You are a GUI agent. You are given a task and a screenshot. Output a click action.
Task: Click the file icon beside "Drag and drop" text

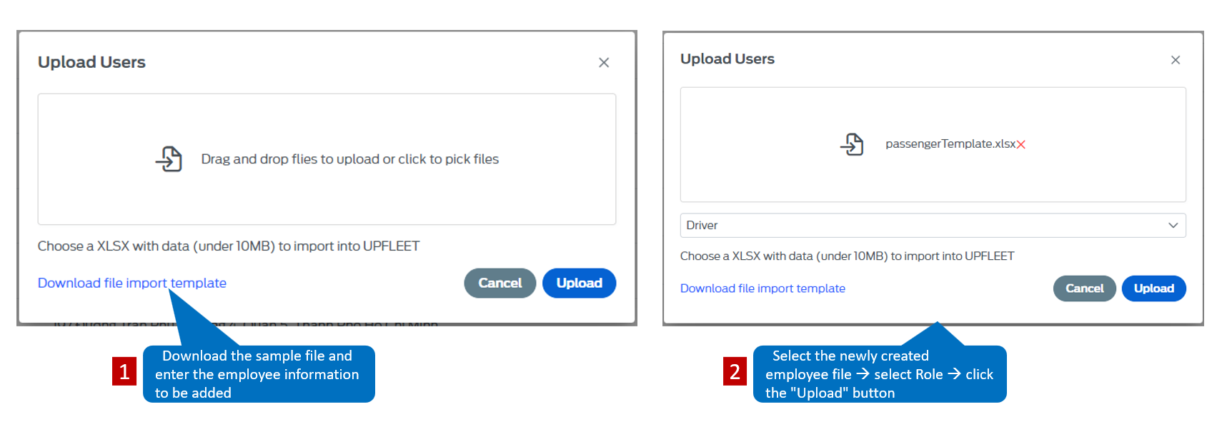pyautogui.click(x=169, y=159)
